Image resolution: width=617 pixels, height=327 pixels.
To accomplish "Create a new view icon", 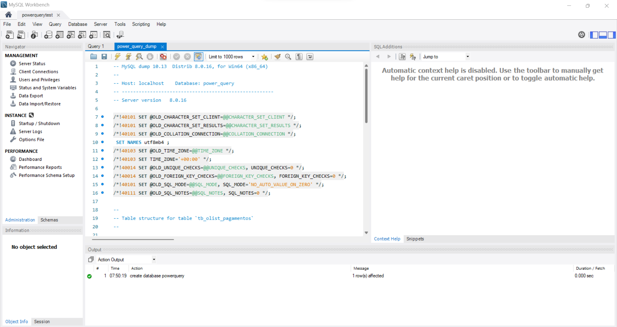I will (x=71, y=35).
